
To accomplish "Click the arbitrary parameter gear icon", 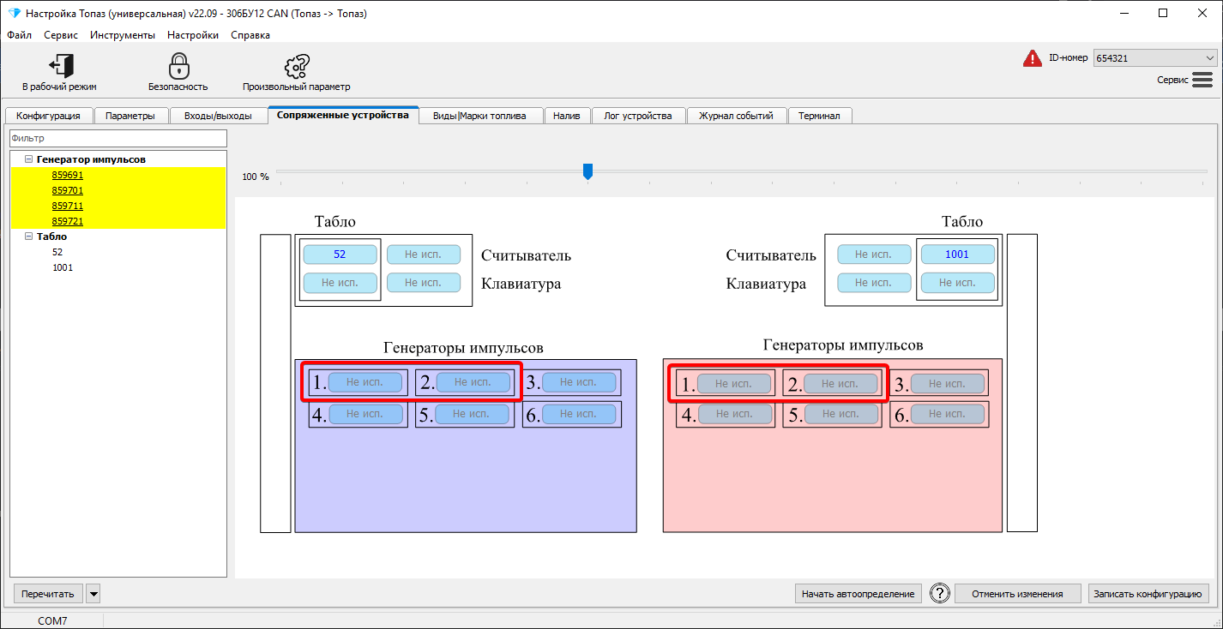I will pos(297,66).
